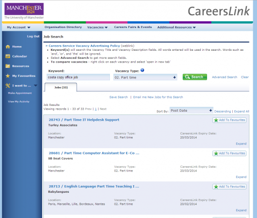
Task: Click the My Favourites star icon
Action: coord(8,76)
